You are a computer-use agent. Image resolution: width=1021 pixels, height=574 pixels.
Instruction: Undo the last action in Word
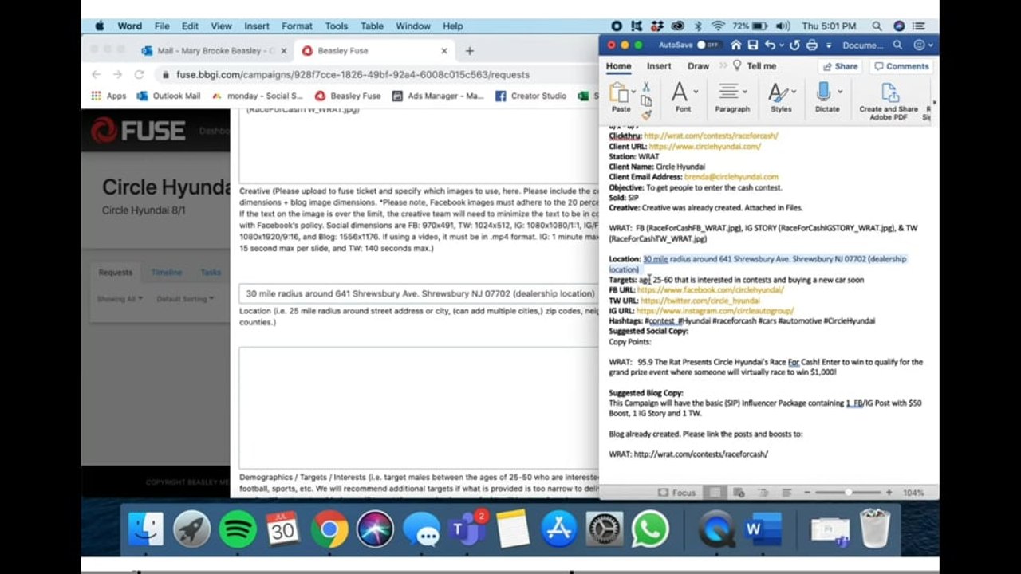770,45
